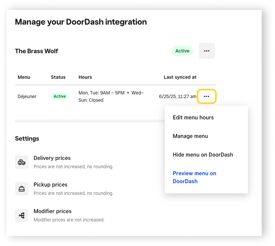The image size is (275, 246).
Task: Open Pickup prices setting
Action: coord(50,184)
